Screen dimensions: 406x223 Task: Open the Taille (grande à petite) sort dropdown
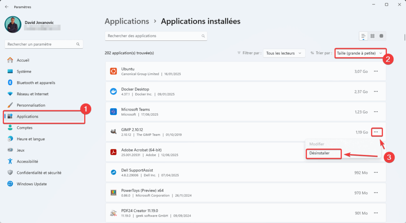pyautogui.click(x=360, y=53)
